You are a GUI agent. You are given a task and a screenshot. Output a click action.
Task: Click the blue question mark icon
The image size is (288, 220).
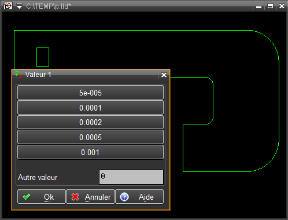pos(124,197)
